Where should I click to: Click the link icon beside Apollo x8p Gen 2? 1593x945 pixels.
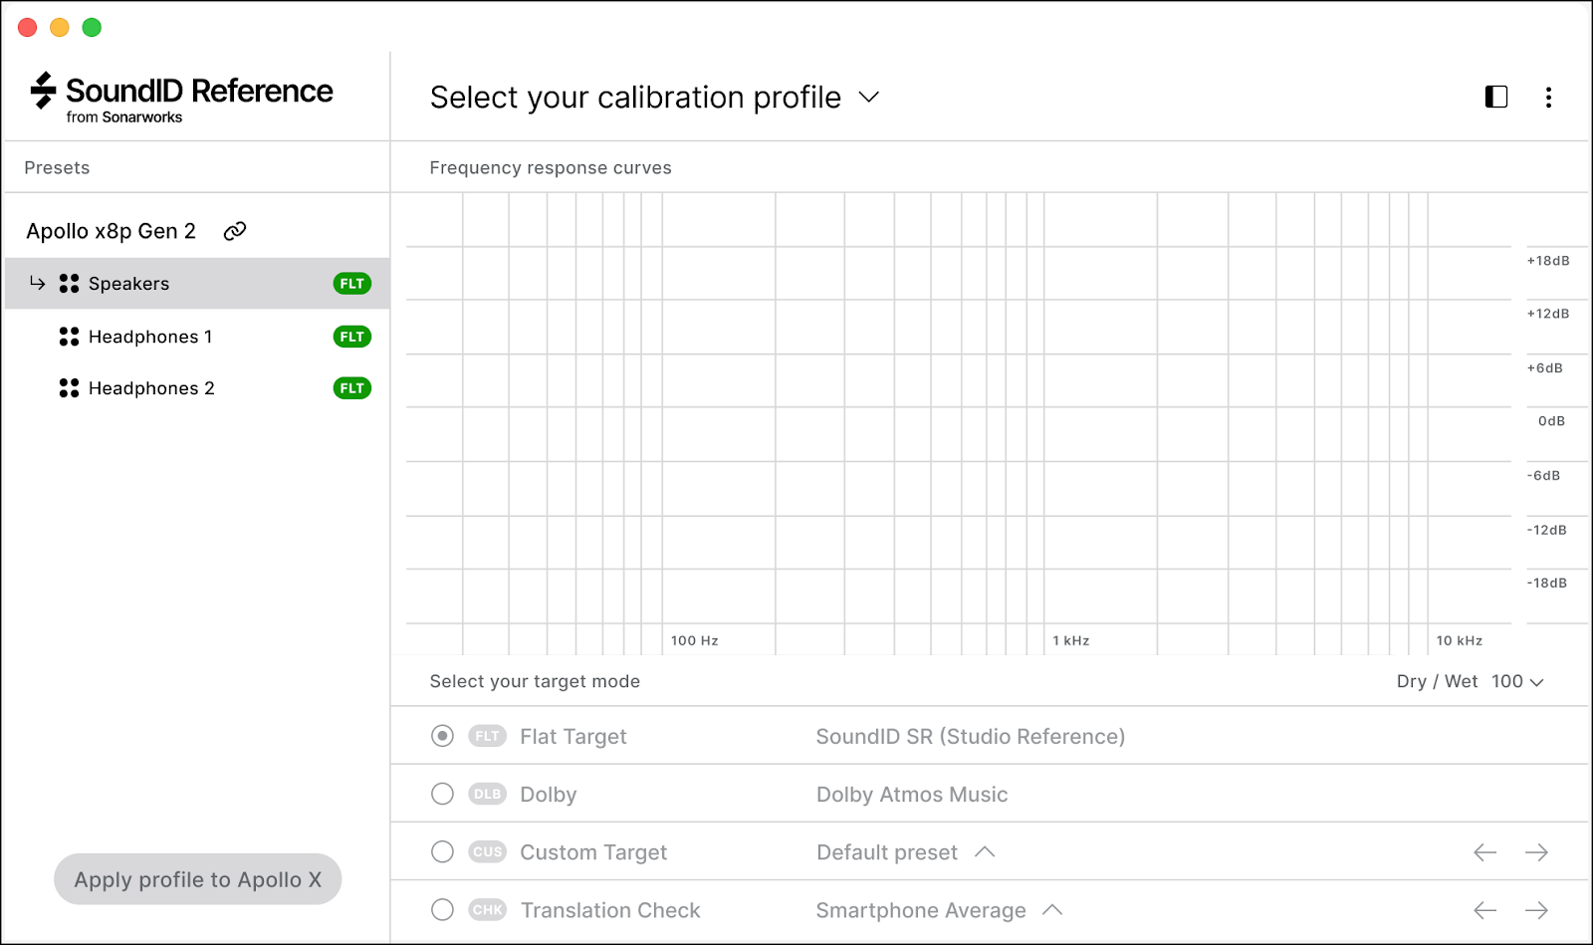tap(235, 231)
